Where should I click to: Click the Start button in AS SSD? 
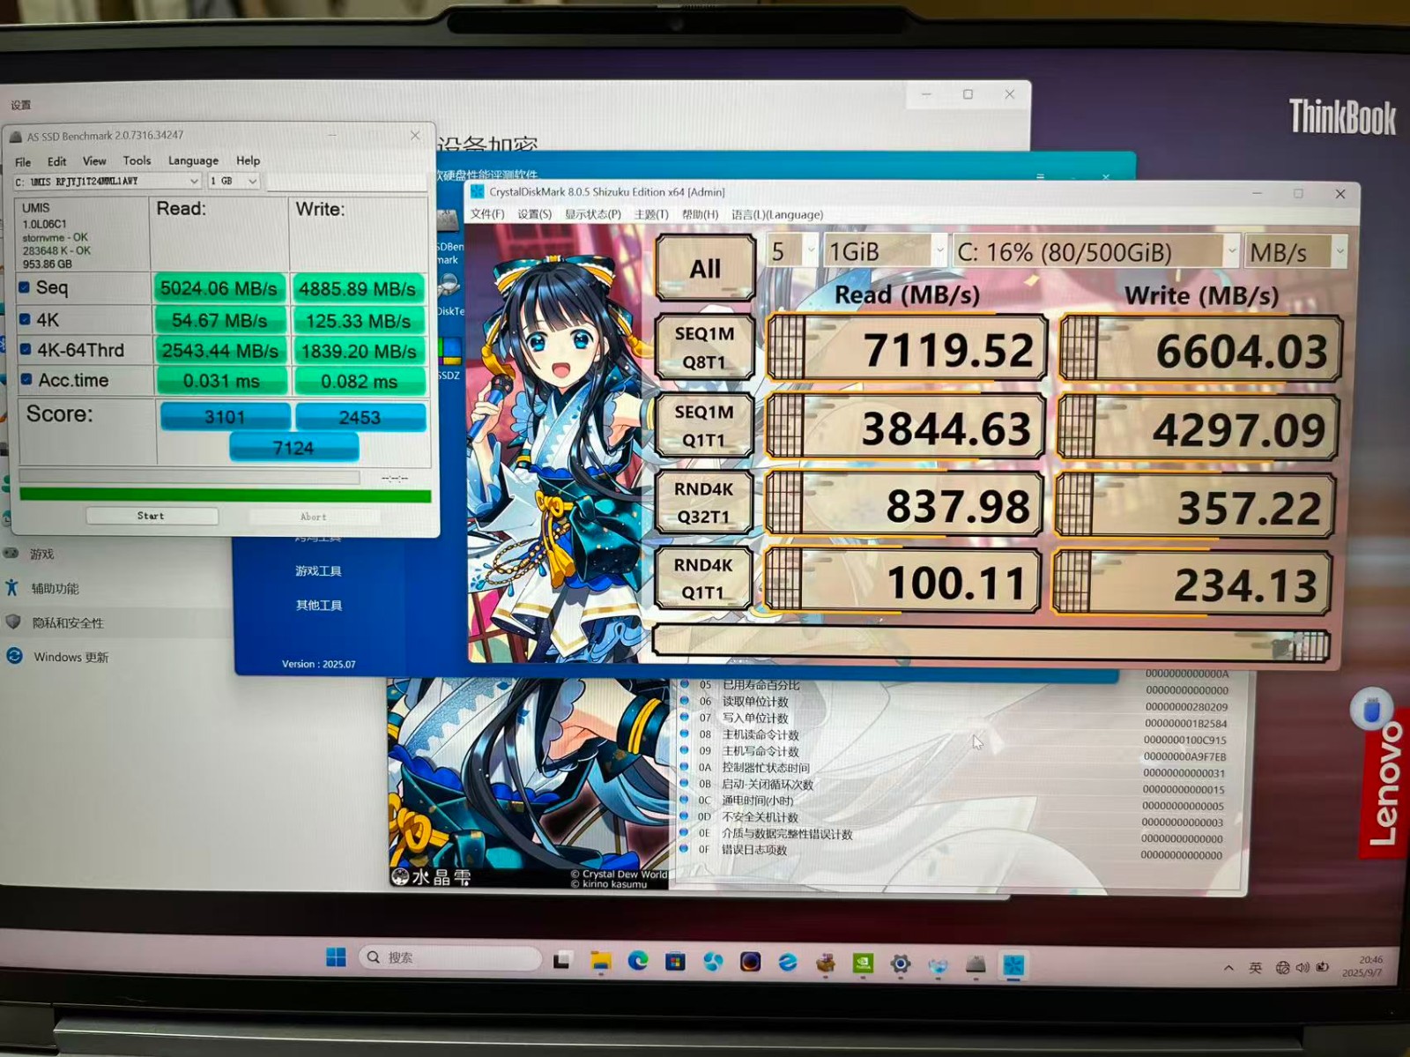coord(152,516)
